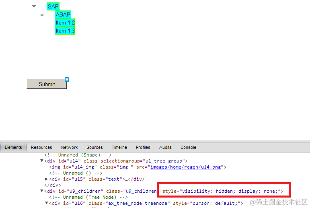Collapse the div id="u9_children" node
The height and width of the screenshot is (208, 310).
(42, 191)
